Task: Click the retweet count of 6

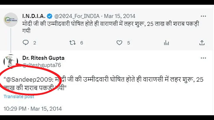Action: [81, 43]
